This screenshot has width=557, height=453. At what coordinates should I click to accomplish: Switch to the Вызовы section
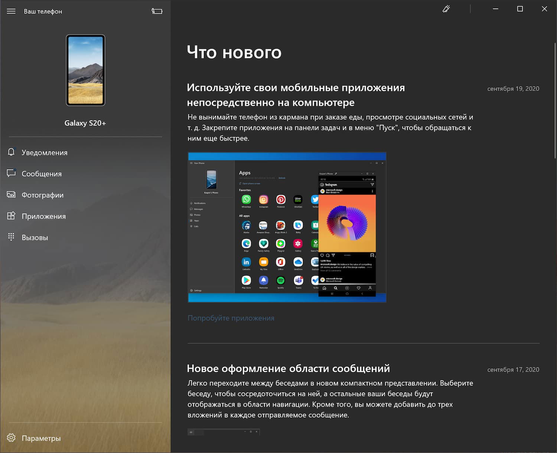pyautogui.click(x=35, y=237)
